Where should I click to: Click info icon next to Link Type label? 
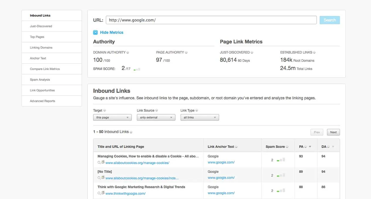[x=197, y=110]
